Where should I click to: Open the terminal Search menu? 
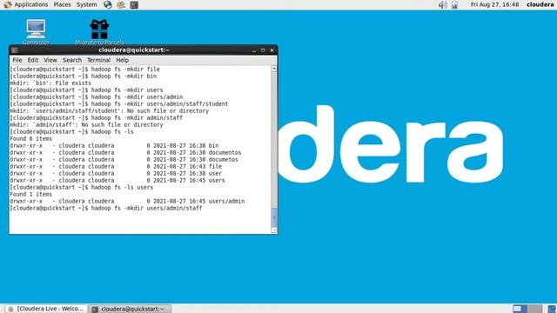(72, 60)
